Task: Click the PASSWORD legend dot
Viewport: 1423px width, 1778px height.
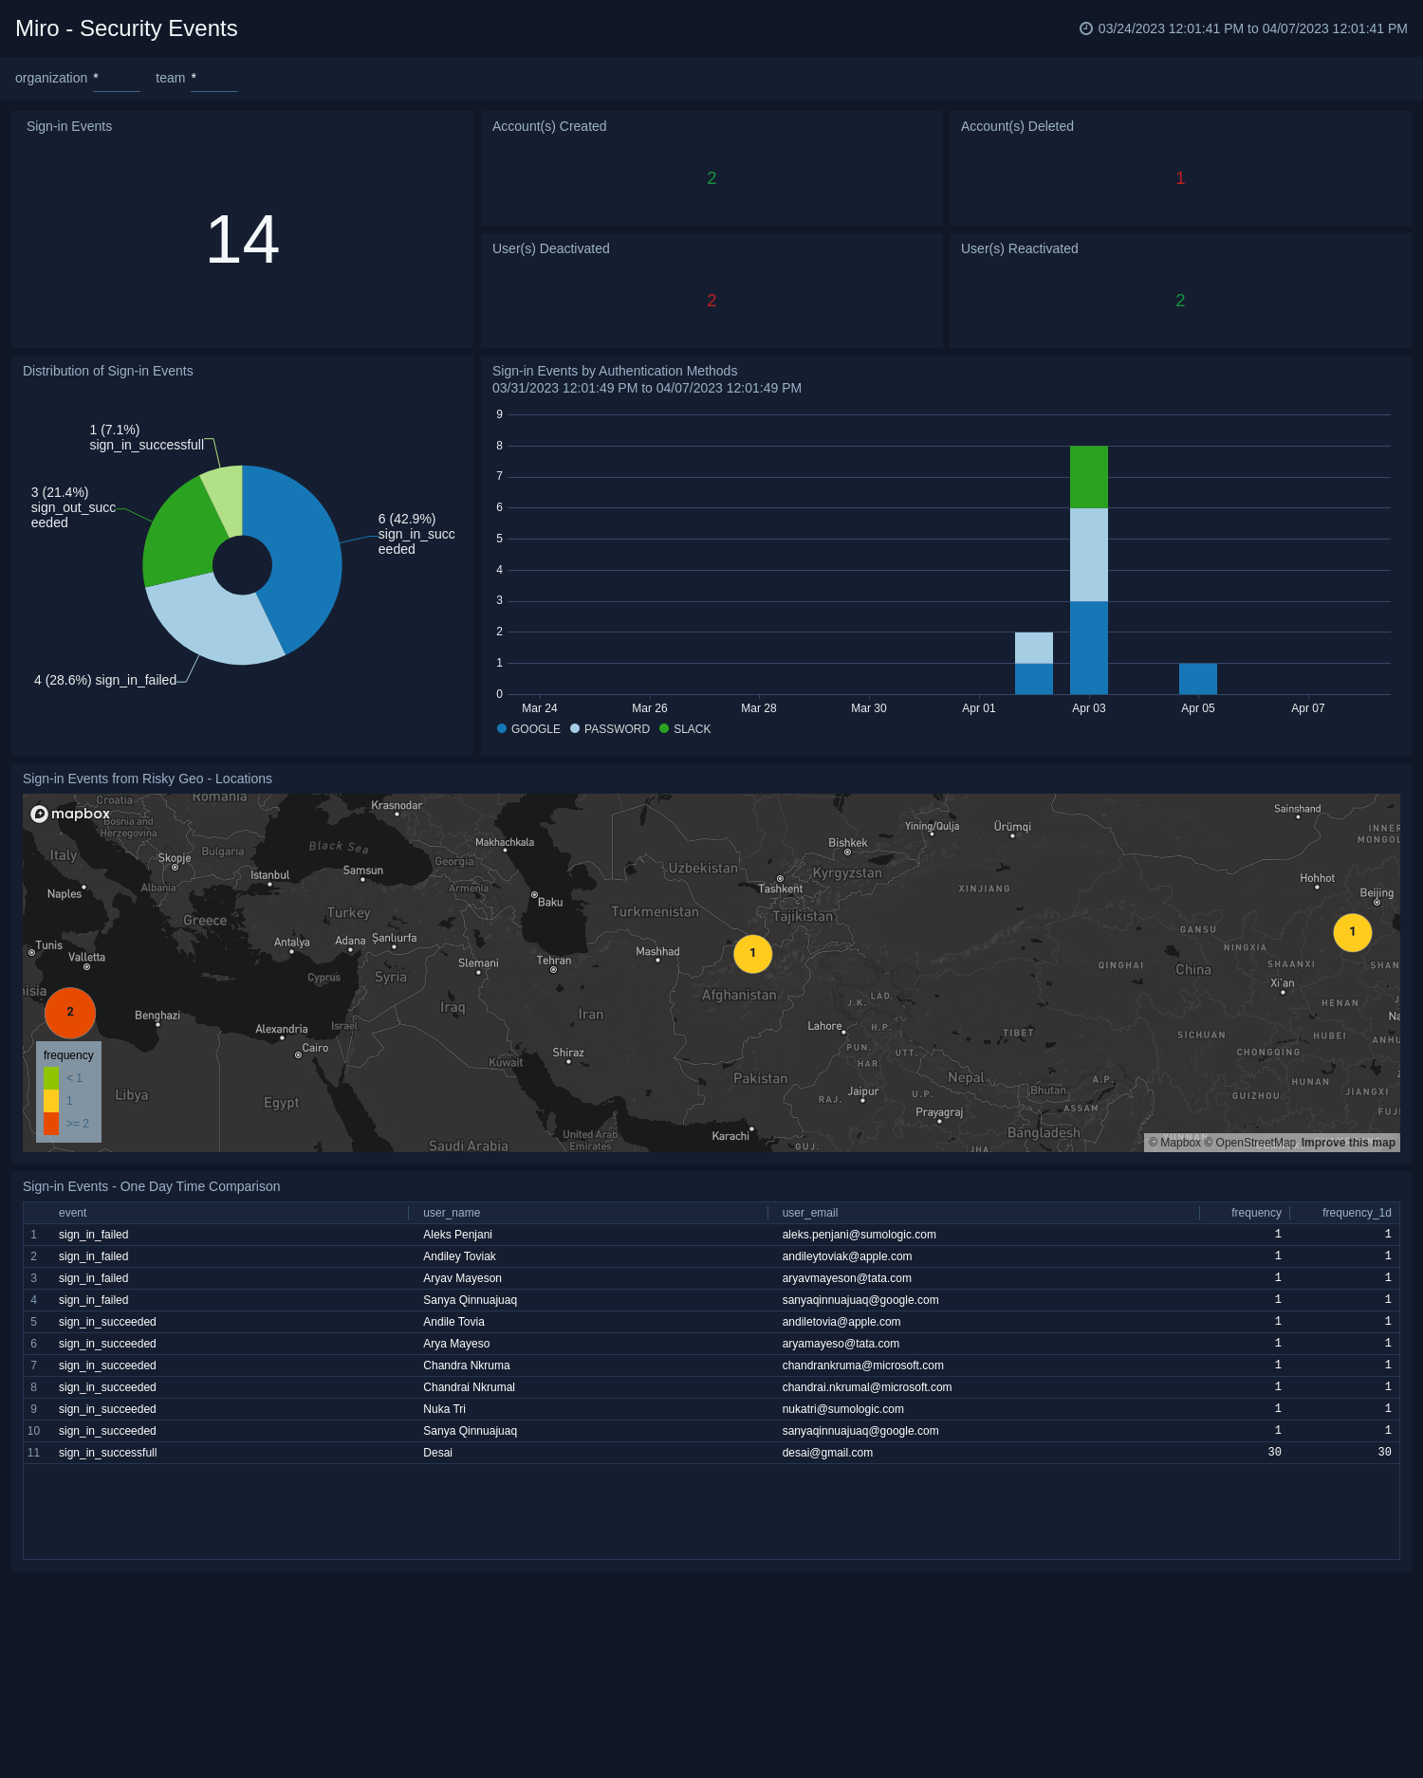Action: pyautogui.click(x=575, y=728)
